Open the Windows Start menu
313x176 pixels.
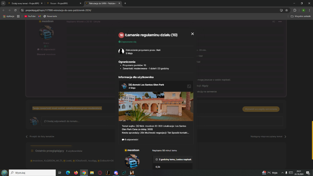(x=4, y=173)
